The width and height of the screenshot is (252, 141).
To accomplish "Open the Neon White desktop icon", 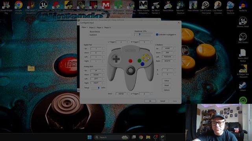I will coord(168,6).
